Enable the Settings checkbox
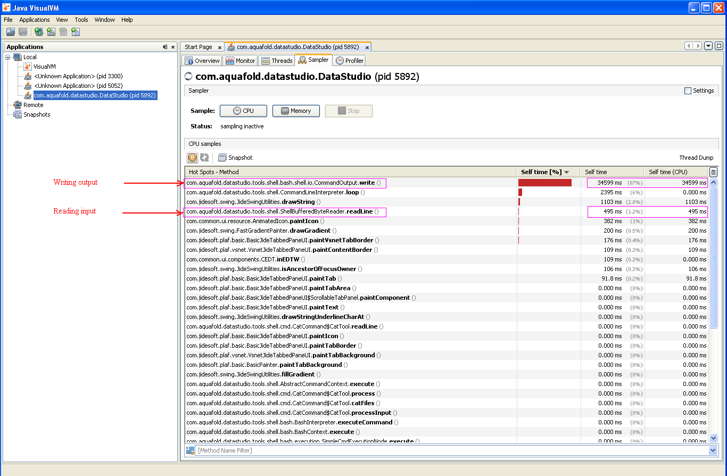The width and height of the screenshot is (727, 476). coord(688,91)
